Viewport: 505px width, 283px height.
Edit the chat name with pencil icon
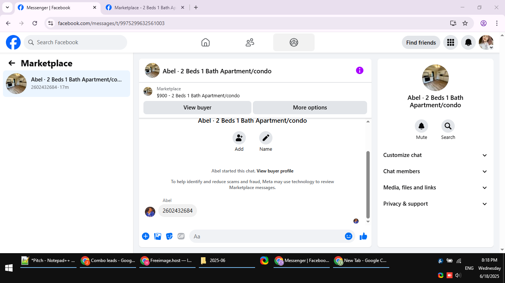266,138
